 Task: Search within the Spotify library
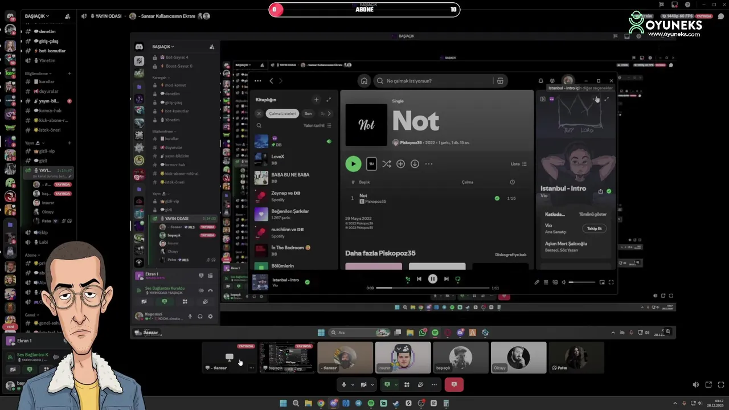pyautogui.click(x=259, y=125)
